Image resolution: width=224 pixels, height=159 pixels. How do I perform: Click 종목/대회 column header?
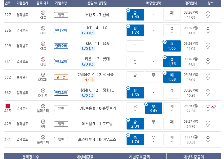point(43,3)
